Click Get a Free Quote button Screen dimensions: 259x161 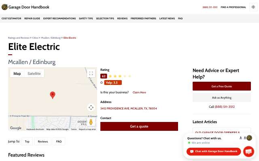[x=222, y=86]
